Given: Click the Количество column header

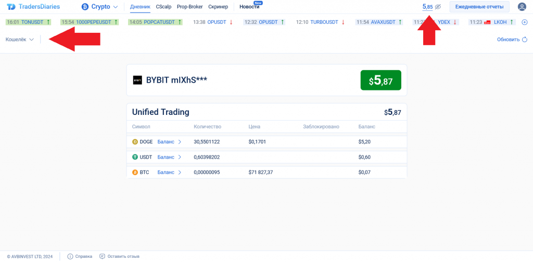Looking at the screenshot, I should (207, 127).
